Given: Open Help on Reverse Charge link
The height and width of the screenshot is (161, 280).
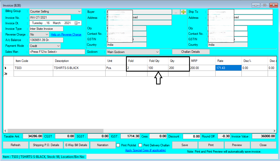Looking at the screenshot, I should tap(66, 34).
